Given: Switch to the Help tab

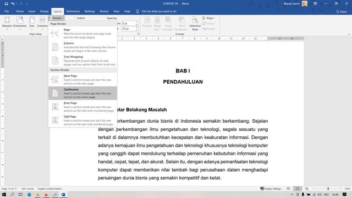Looking at the screenshot, I should (127, 11).
